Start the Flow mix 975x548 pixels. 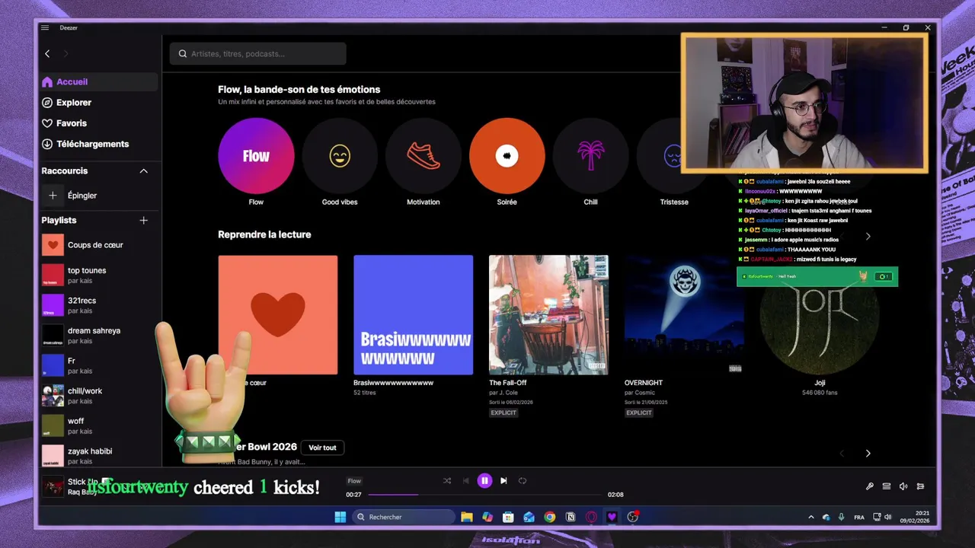256,155
